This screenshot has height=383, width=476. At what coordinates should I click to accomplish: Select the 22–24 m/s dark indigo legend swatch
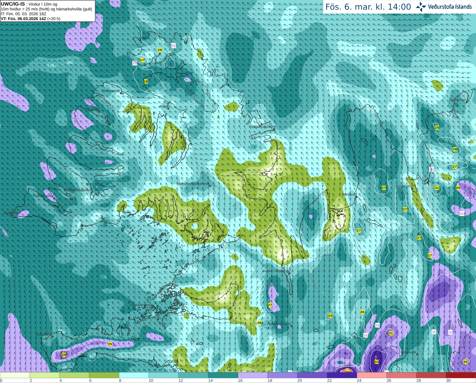tap(342, 375)
